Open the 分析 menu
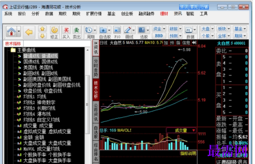 pos(35,14)
